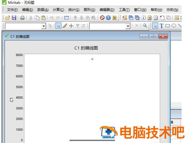Select the rectangle drawing tool
The width and height of the screenshot is (187, 143).
point(168,26)
